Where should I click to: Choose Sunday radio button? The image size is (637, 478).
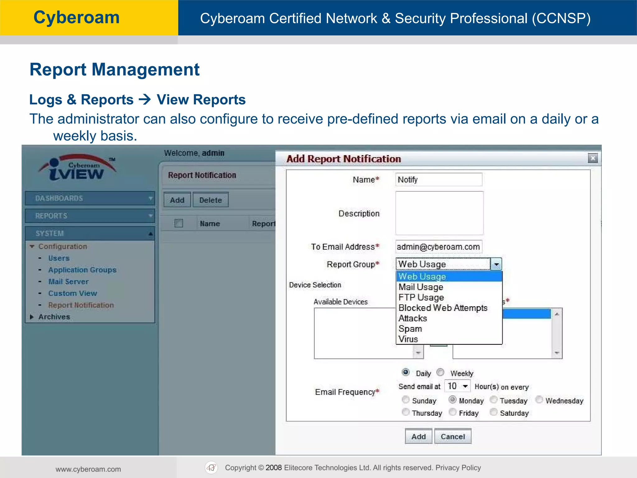click(406, 399)
